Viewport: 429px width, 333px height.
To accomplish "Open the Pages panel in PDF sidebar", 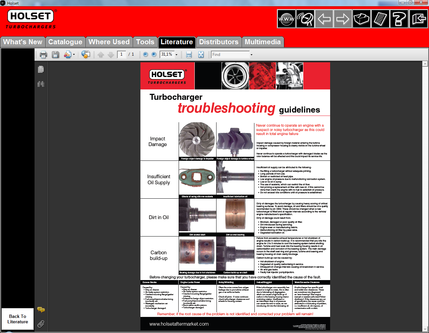I will click(x=41, y=69).
